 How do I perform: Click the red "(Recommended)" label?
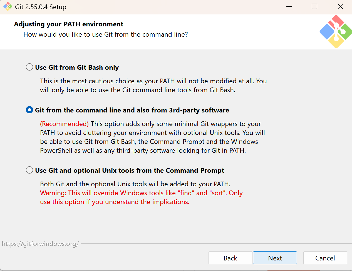tap(65, 124)
